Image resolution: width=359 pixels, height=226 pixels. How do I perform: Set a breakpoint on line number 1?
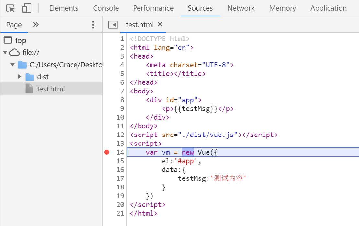pos(122,39)
